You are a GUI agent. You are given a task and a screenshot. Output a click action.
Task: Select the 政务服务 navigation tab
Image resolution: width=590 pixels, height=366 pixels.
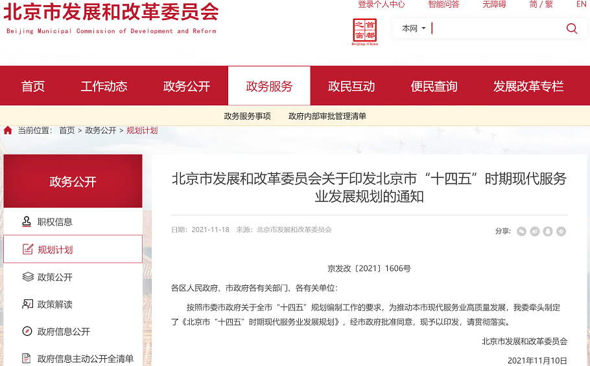click(x=269, y=86)
